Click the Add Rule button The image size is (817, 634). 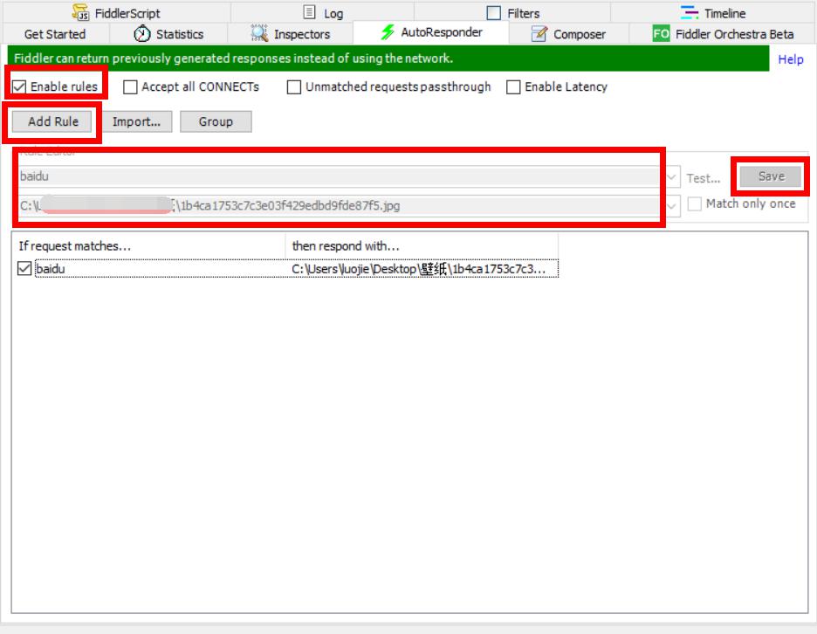click(52, 121)
